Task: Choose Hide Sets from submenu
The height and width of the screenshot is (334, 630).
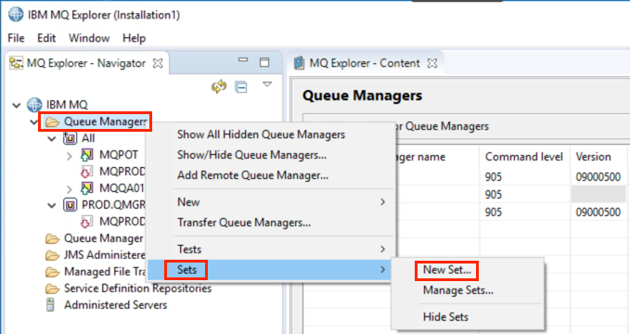Action: pos(445,317)
